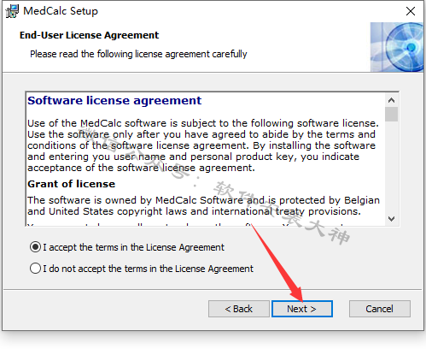Image resolution: width=426 pixels, height=349 pixels.
Task: Click the license scrollbar thumb
Action: pos(391,115)
